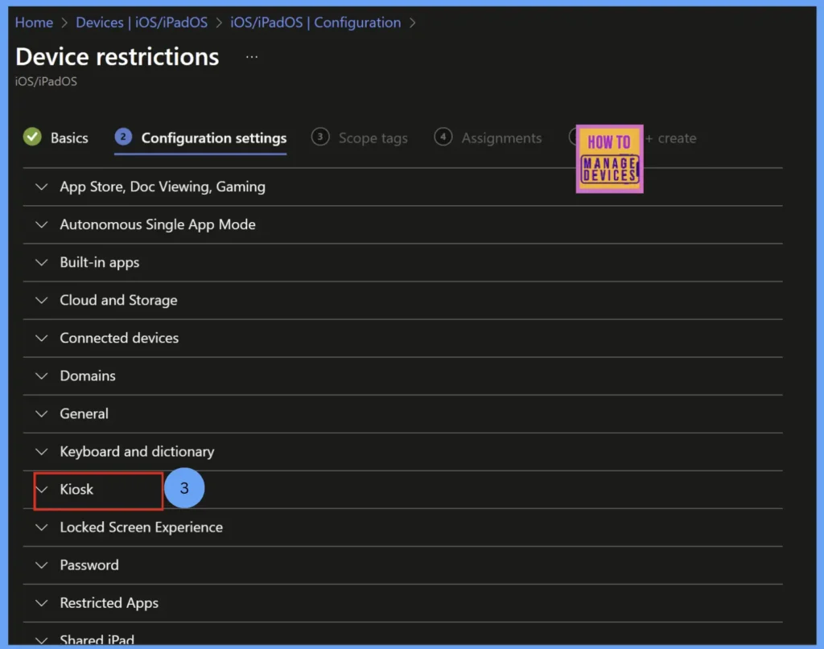The height and width of the screenshot is (649, 824).
Task: Expand the Domains chevron
Action: [x=42, y=376]
